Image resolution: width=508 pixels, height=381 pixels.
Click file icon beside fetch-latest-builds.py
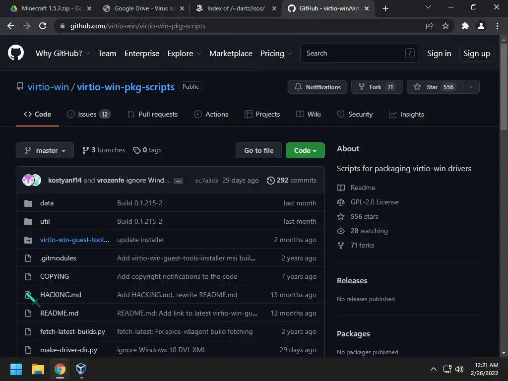pyautogui.click(x=28, y=332)
